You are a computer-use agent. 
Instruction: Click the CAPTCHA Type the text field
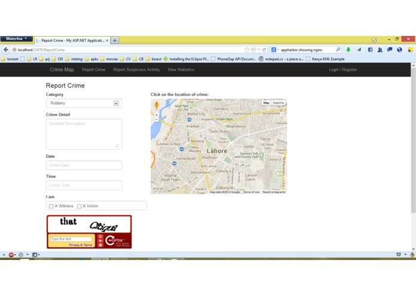(71, 239)
